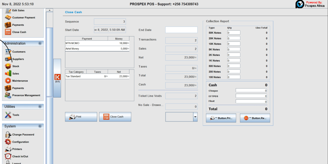This screenshot has height=164, width=328.
Task: Click the 50K Notes quantity field
Action: [234, 33]
